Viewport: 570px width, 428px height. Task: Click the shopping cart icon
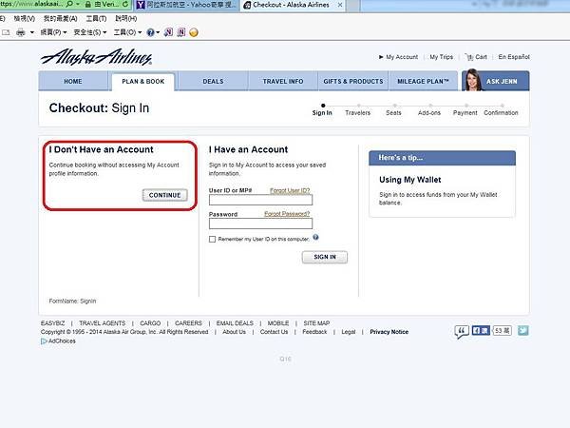point(469,57)
